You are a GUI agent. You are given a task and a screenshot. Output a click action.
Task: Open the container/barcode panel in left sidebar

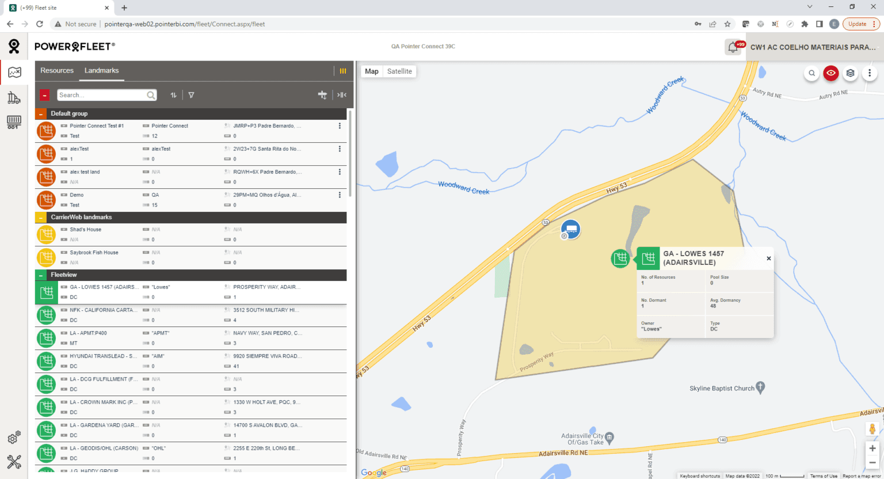[x=14, y=122]
